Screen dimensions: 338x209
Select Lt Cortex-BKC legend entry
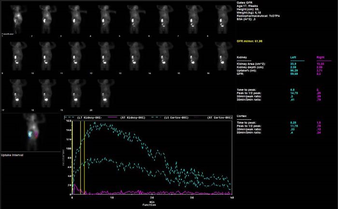pyautogui.click(x=170, y=118)
